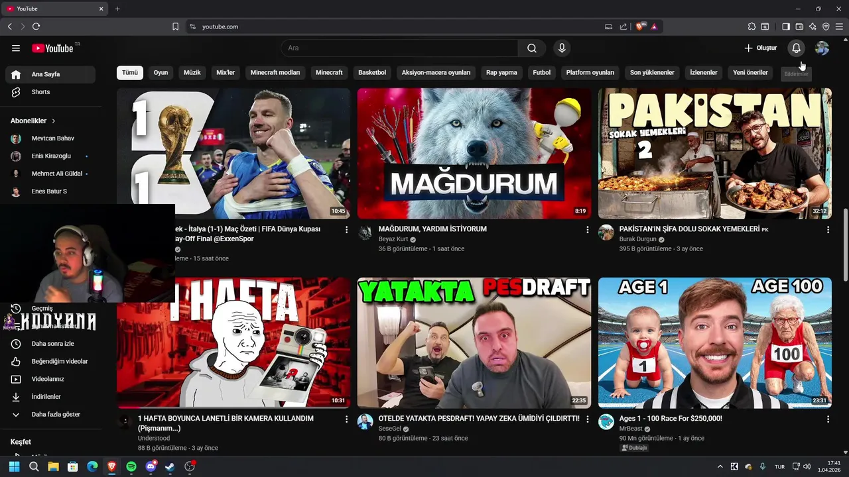849x477 pixels.
Task: Open Videolarınız in sidebar
Action: click(x=50, y=379)
